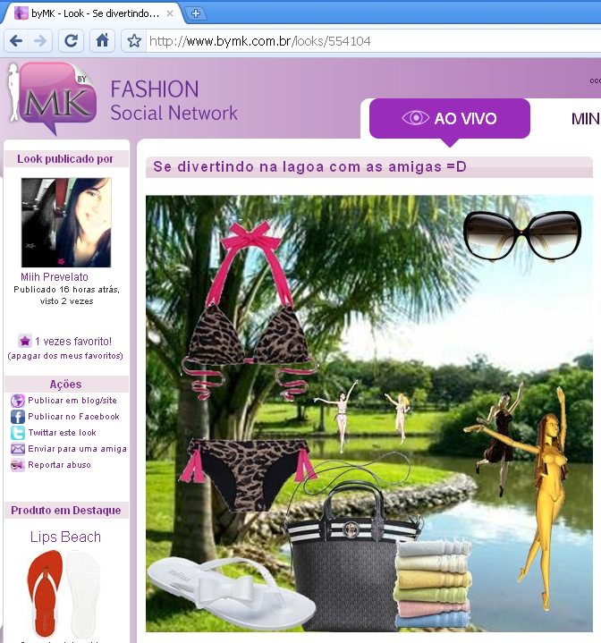The height and width of the screenshot is (643, 601).
Task: Click the Facebook share icon
Action: [x=17, y=417]
